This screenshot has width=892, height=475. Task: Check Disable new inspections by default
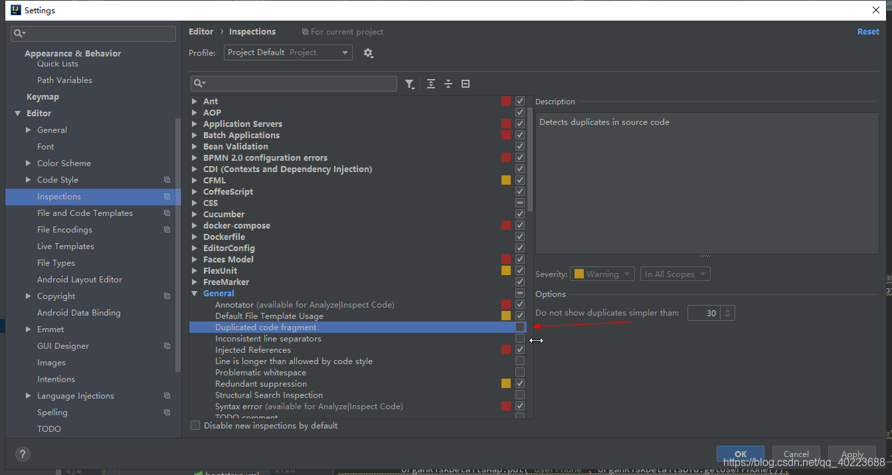click(195, 425)
